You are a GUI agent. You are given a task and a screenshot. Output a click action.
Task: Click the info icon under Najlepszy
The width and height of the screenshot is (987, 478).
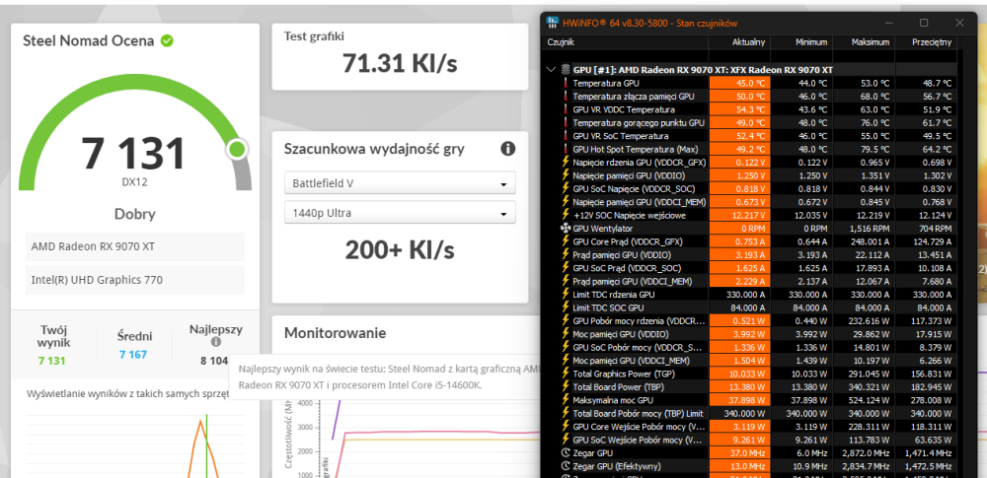pos(216,342)
